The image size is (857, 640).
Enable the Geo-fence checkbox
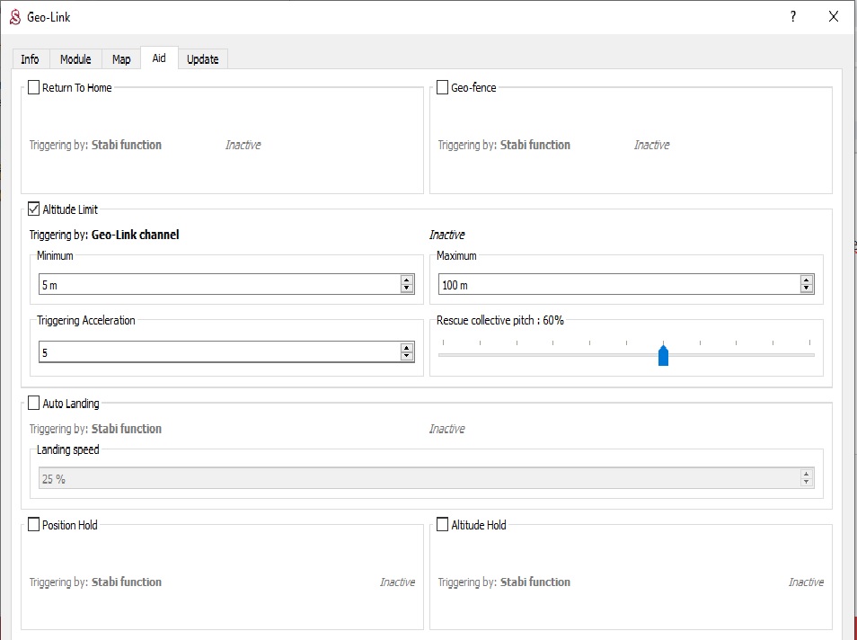coord(443,87)
